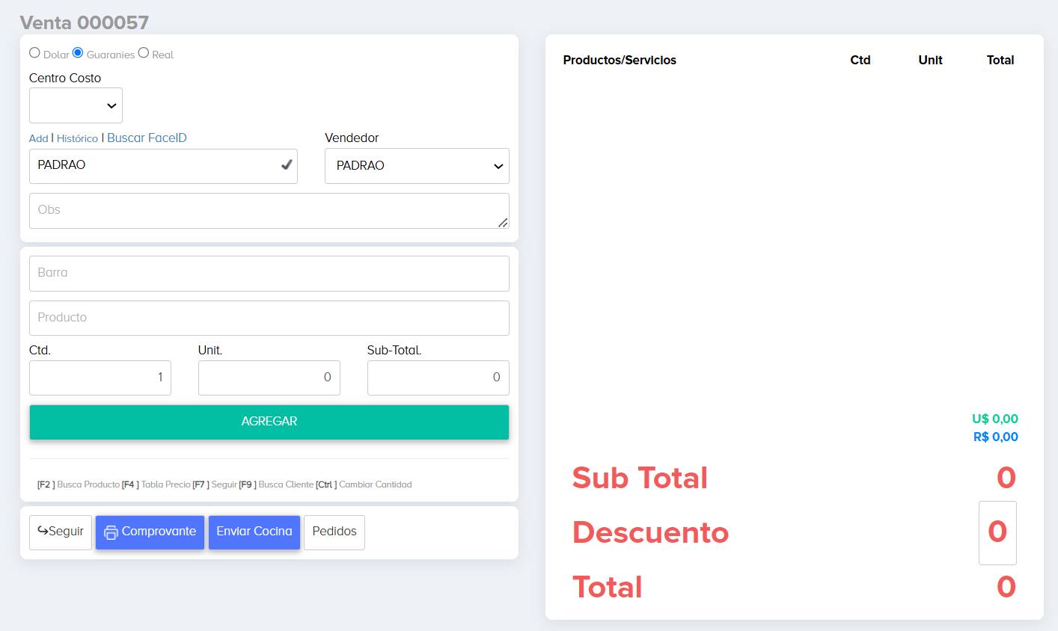Click the green AGREGAR button
The height and width of the screenshot is (631, 1058).
click(269, 422)
